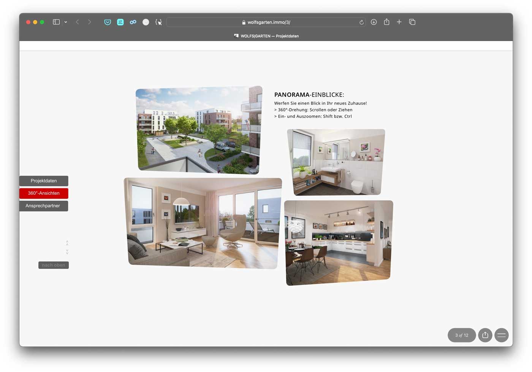Open the Safari downloads list
The width and height of the screenshot is (532, 372).
[374, 22]
